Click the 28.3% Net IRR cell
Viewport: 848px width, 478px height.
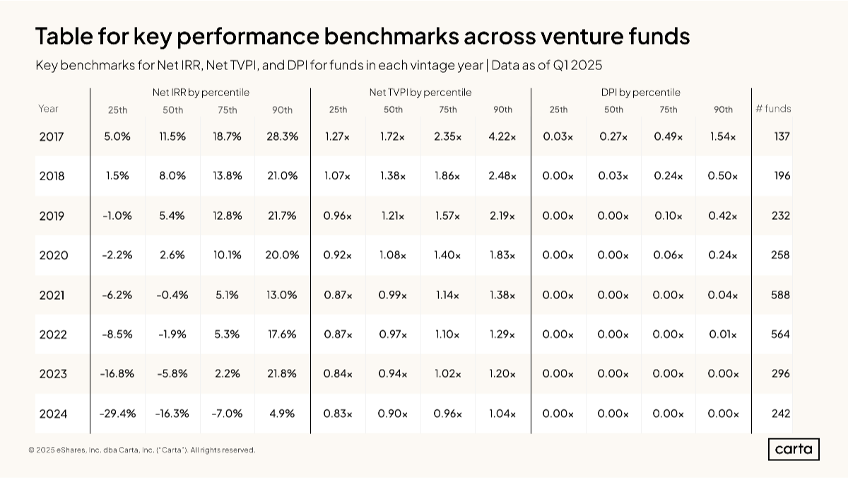pos(282,136)
